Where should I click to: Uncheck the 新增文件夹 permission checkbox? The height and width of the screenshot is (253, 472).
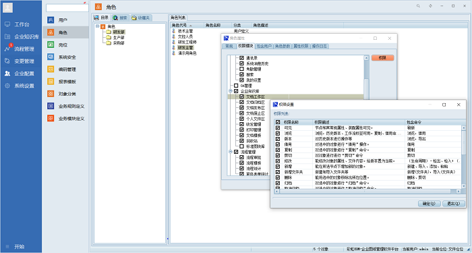(x=278, y=172)
